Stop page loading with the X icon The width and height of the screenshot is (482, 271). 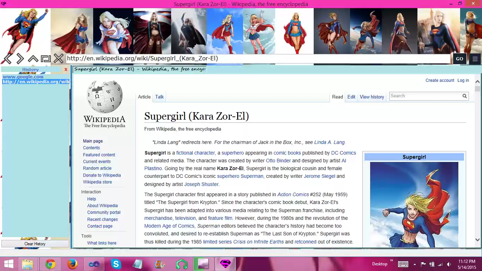click(59, 58)
